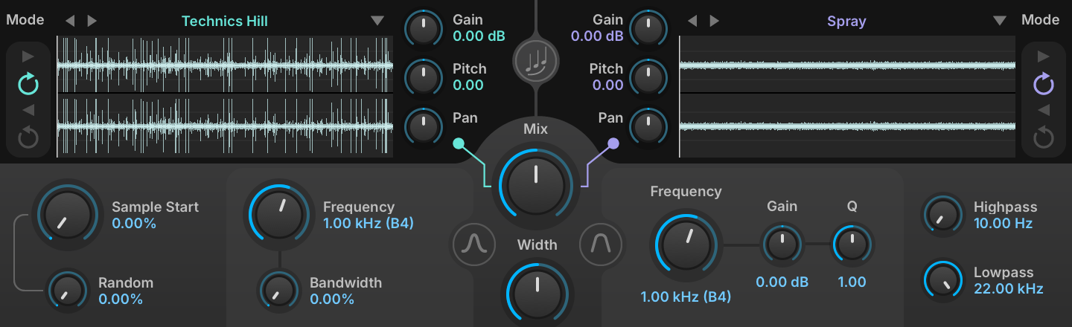Viewport: 1072px width, 327px height.
Task: Open the Technics Hill sample dropdown arrow
Action: coord(377,21)
